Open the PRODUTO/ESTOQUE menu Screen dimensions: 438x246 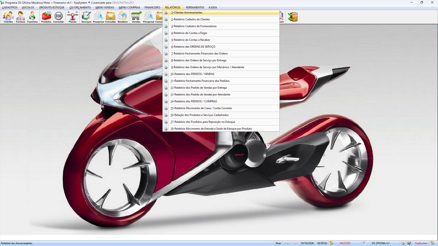coord(52,7)
